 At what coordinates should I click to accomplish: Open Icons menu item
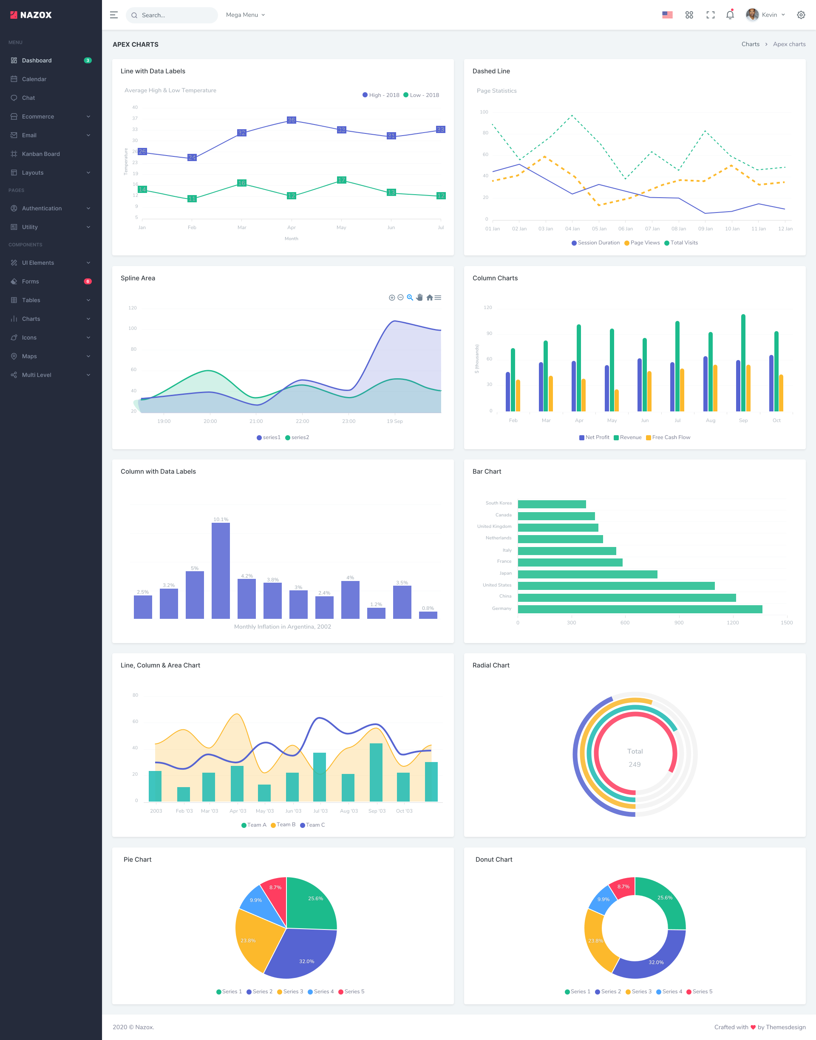[x=51, y=337]
